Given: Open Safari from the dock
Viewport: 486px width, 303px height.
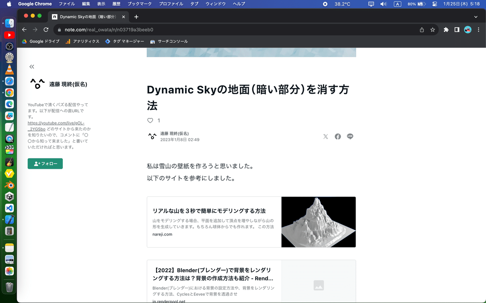Looking at the screenshot, I should 9,81.
